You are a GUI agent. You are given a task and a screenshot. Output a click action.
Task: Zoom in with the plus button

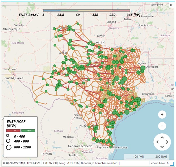(x=162, y=115)
